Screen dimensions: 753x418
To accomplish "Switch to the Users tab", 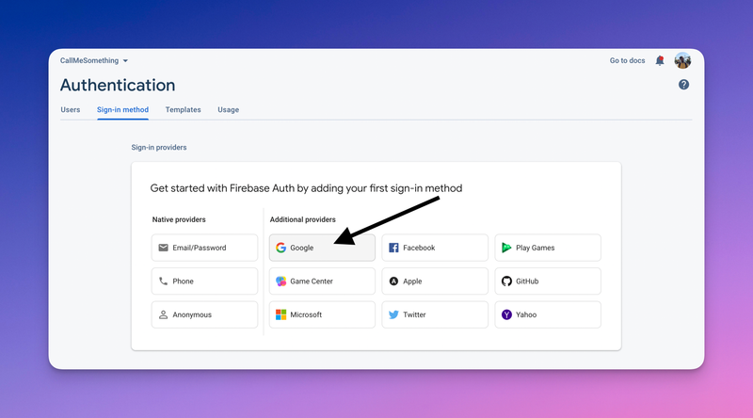I will [x=70, y=109].
